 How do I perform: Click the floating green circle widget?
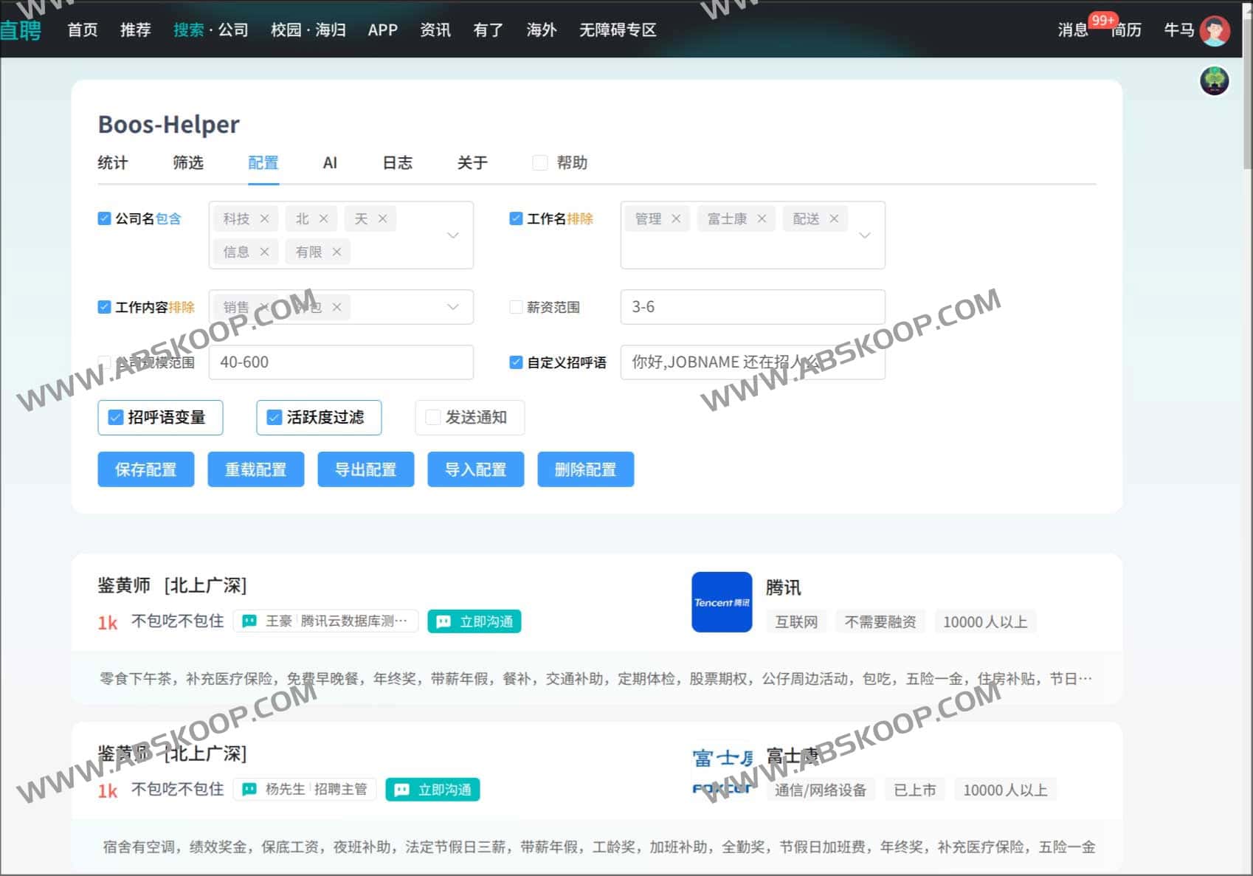(x=1213, y=80)
